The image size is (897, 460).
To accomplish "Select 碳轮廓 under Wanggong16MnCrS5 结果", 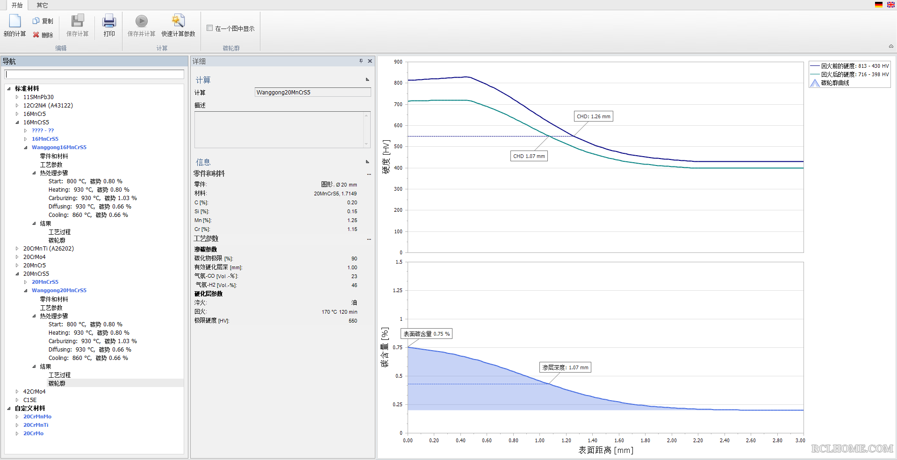I will 57,240.
